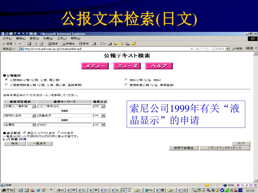This screenshot has width=258, height=193.
Task: Click the 一覧表示 list display button
Action: coord(40,143)
